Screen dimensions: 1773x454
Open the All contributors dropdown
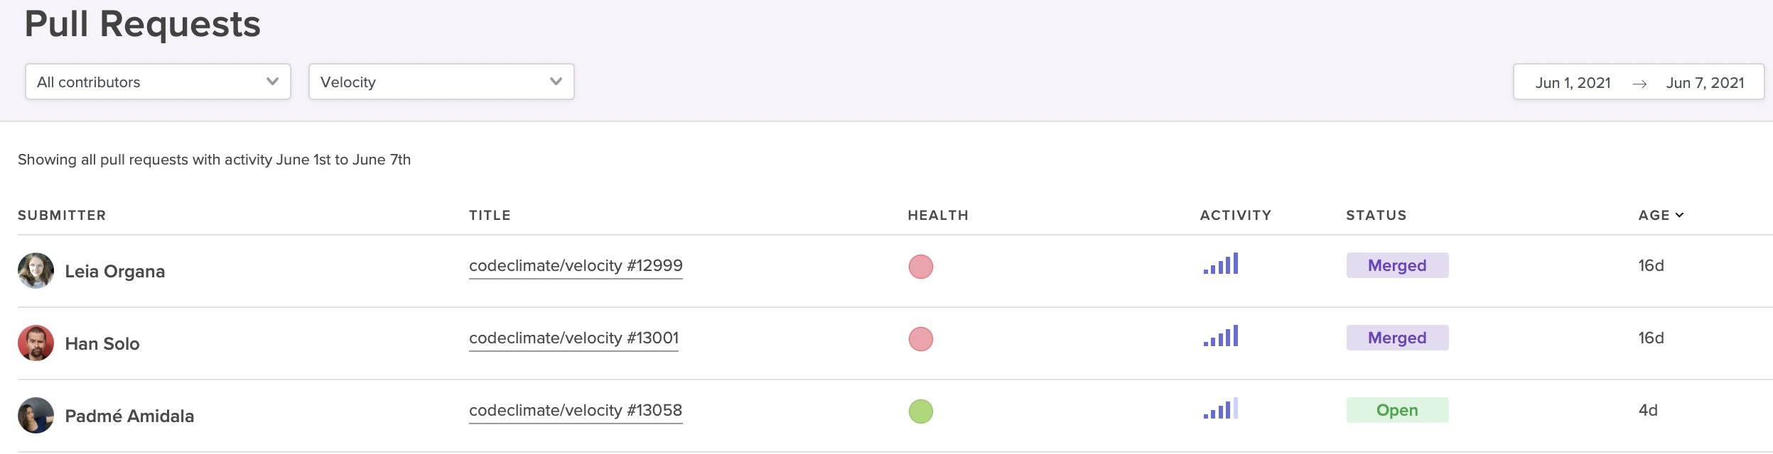coord(158,82)
